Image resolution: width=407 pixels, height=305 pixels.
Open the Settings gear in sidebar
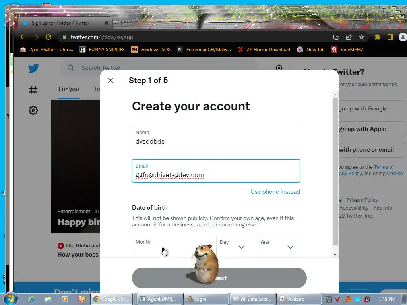[33, 110]
